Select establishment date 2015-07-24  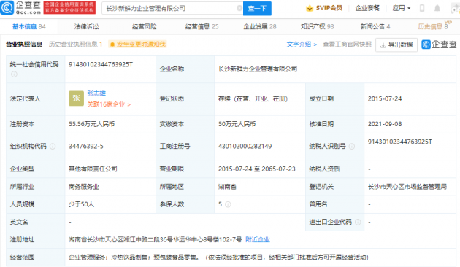pos(385,98)
